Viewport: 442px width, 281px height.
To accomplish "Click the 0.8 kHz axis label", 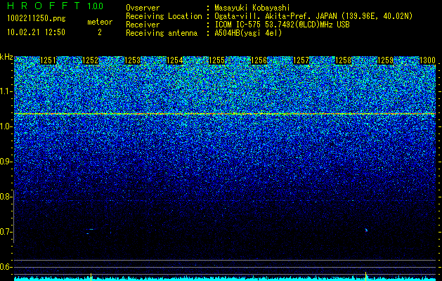I will pyautogui.click(x=6, y=197).
